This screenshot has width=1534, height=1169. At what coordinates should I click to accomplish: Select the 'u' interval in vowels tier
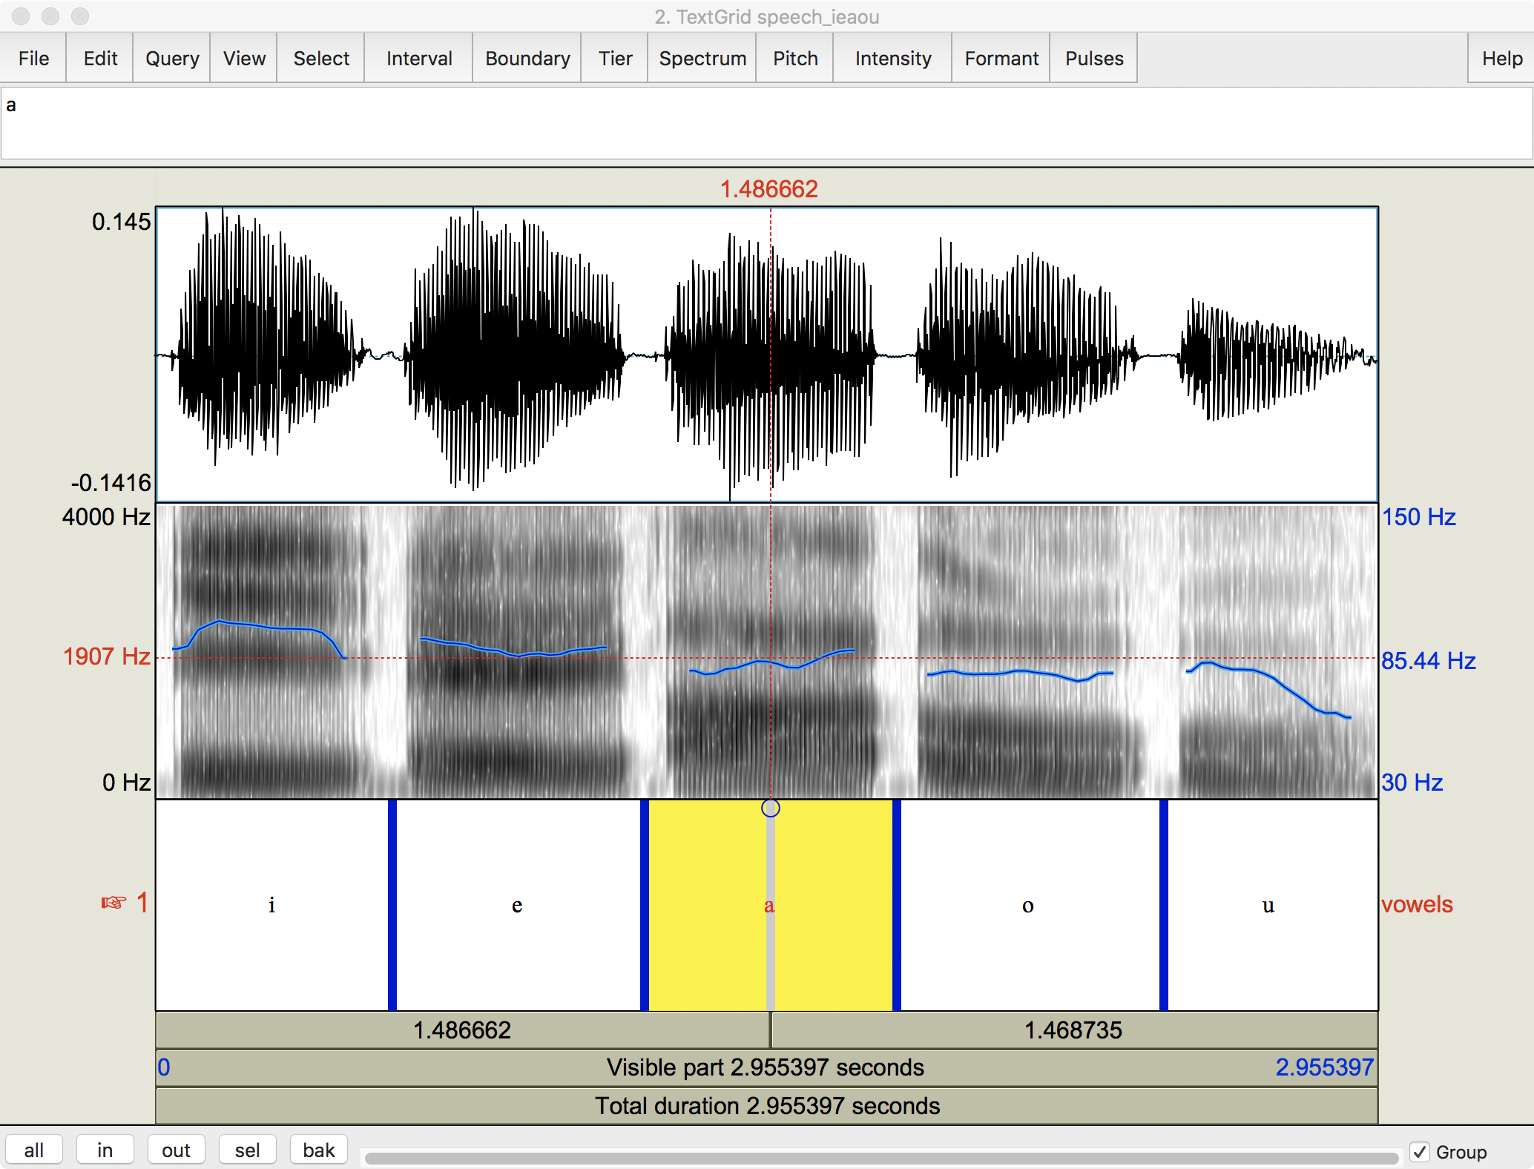point(1272,905)
